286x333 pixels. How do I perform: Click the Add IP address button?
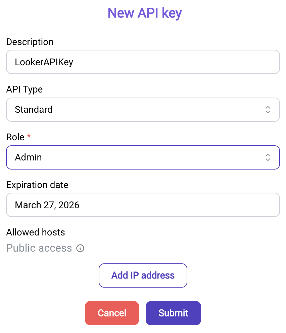coord(143,275)
